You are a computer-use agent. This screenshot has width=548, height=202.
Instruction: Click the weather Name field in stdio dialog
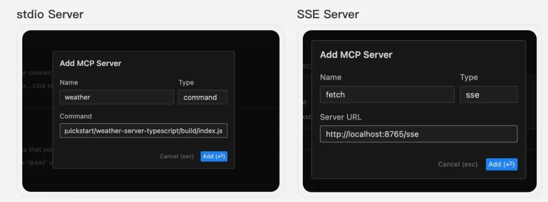(x=117, y=97)
